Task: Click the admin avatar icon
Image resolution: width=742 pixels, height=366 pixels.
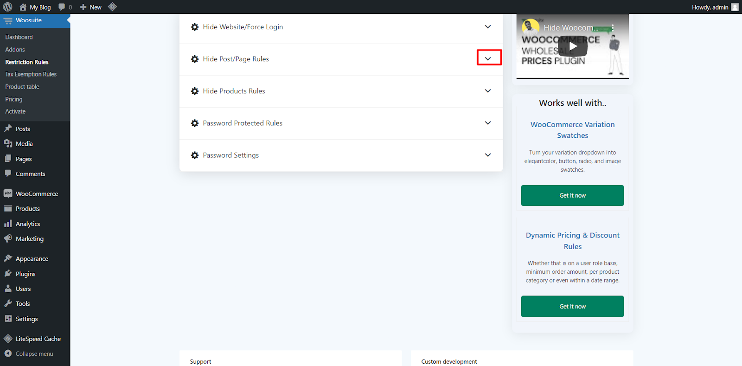Action: point(735,7)
